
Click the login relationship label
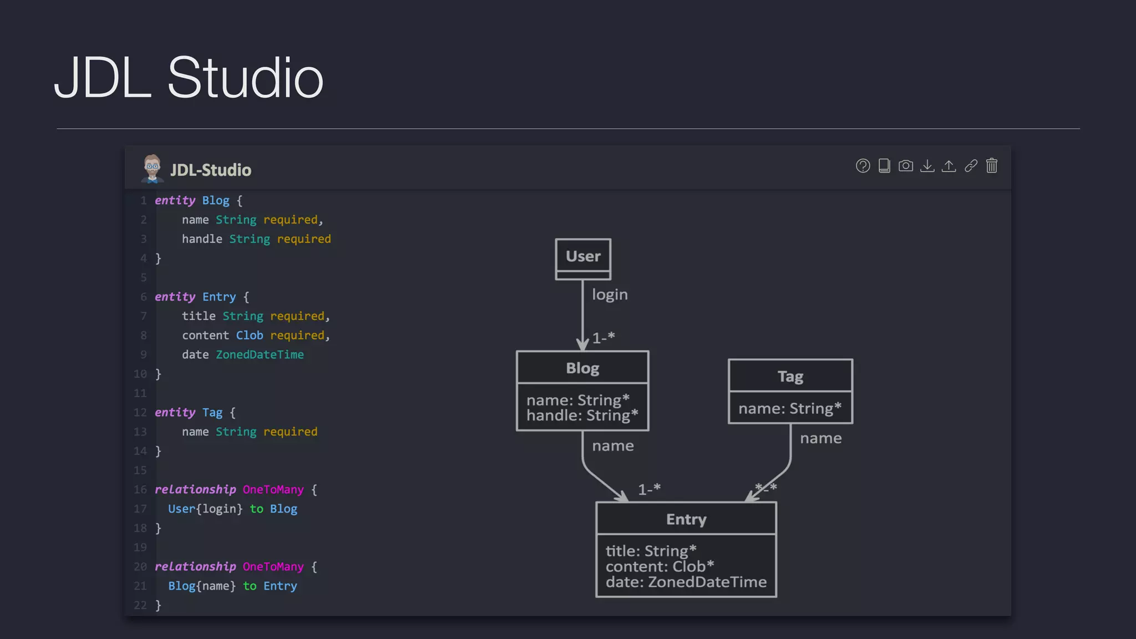click(610, 295)
